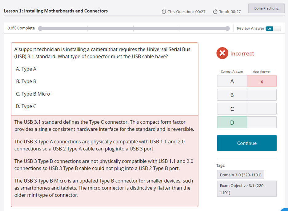Select answer option B. Type B
288x211 pixels.
click(26, 81)
